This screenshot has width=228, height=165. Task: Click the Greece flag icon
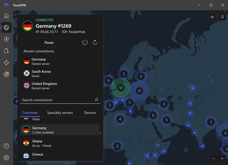point(26,156)
